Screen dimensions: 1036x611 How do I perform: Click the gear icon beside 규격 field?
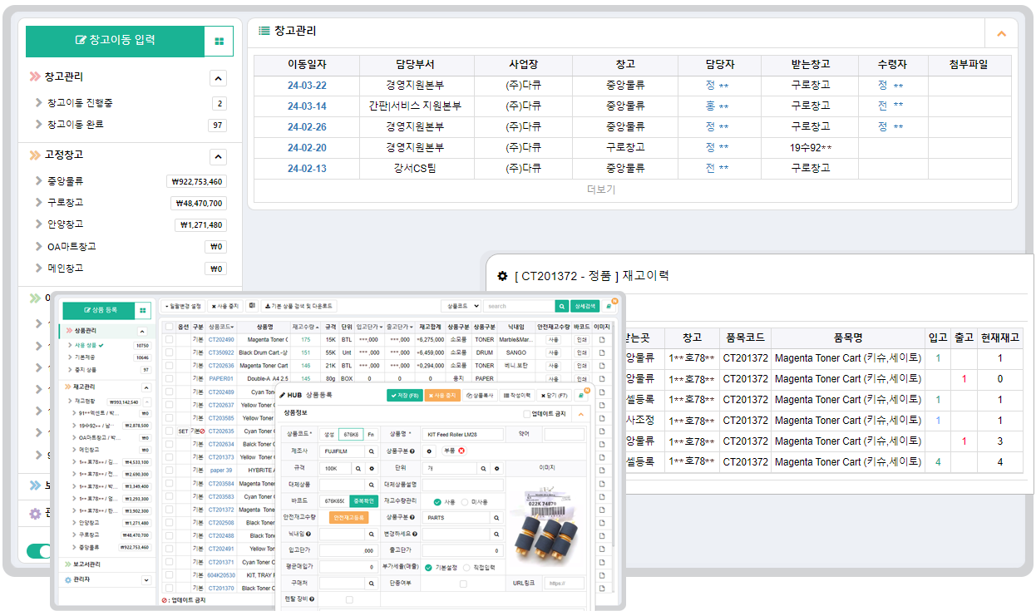click(x=370, y=468)
